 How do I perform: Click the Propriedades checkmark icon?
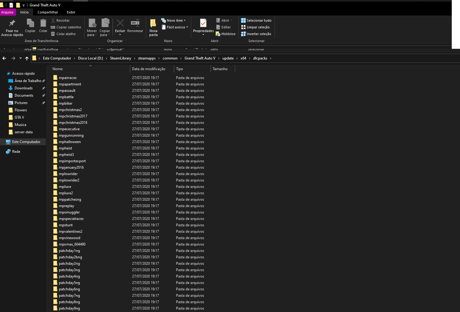coord(203,23)
